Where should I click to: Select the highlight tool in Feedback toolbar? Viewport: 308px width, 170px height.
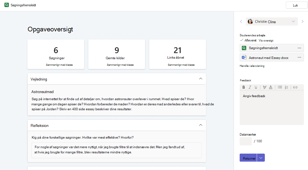coord(265,87)
